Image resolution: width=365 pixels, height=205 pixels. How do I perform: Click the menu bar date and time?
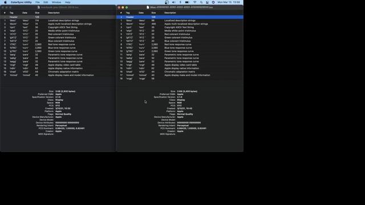pyautogui.click(x=229, y=2)
